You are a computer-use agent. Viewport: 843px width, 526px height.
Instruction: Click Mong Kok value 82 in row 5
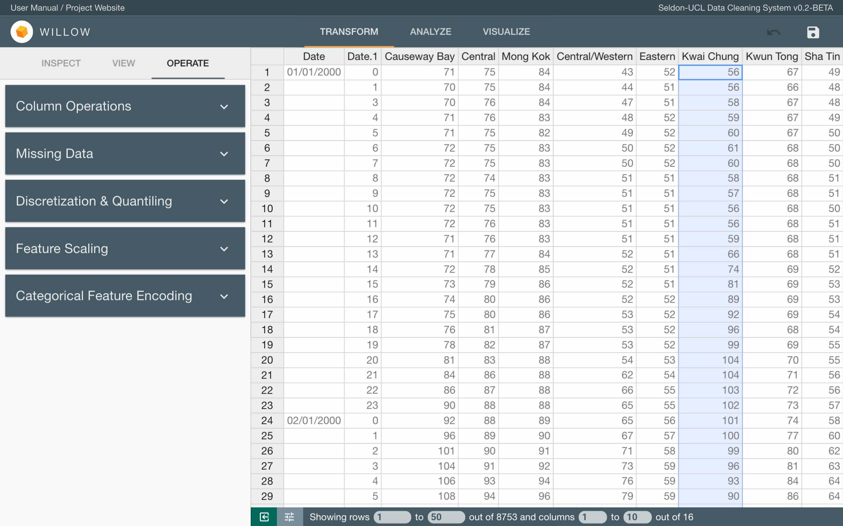tap(526, 133)
